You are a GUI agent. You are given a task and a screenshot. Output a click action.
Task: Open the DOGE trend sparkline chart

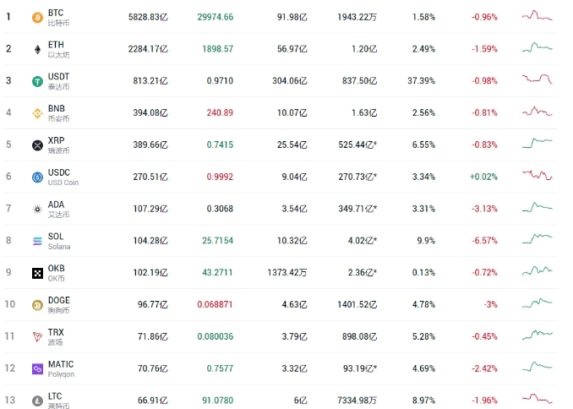coord(538,303)
